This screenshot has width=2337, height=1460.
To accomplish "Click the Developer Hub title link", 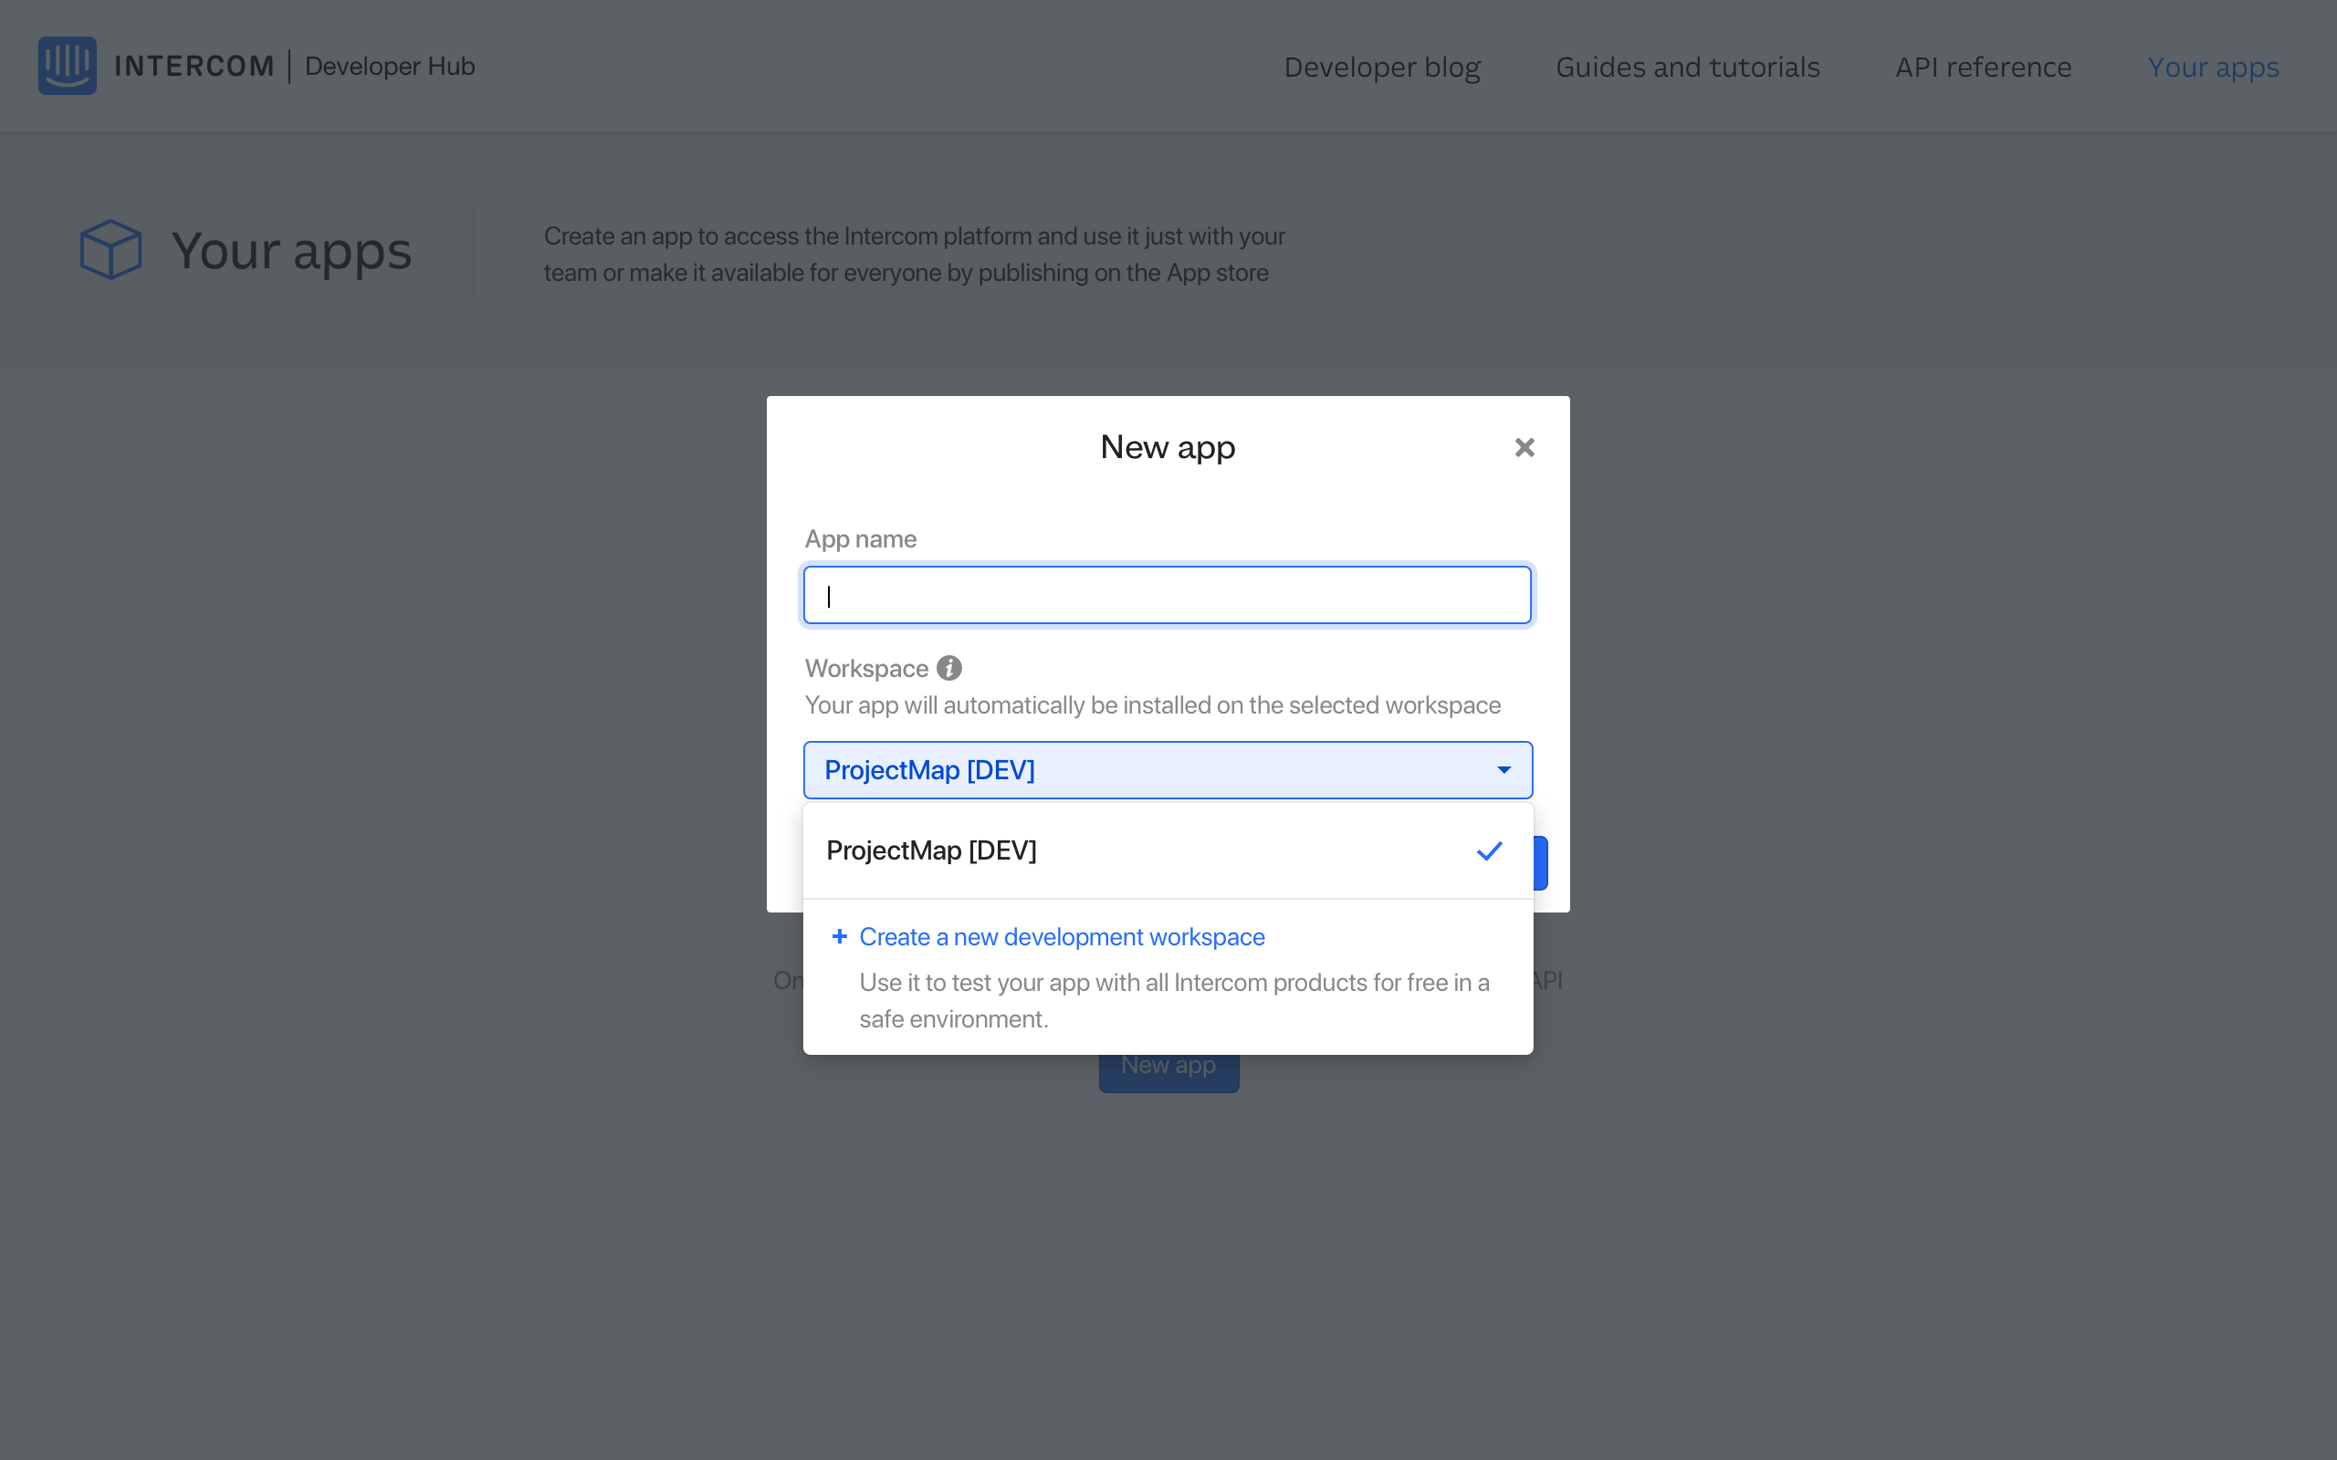I will point(389,66).
